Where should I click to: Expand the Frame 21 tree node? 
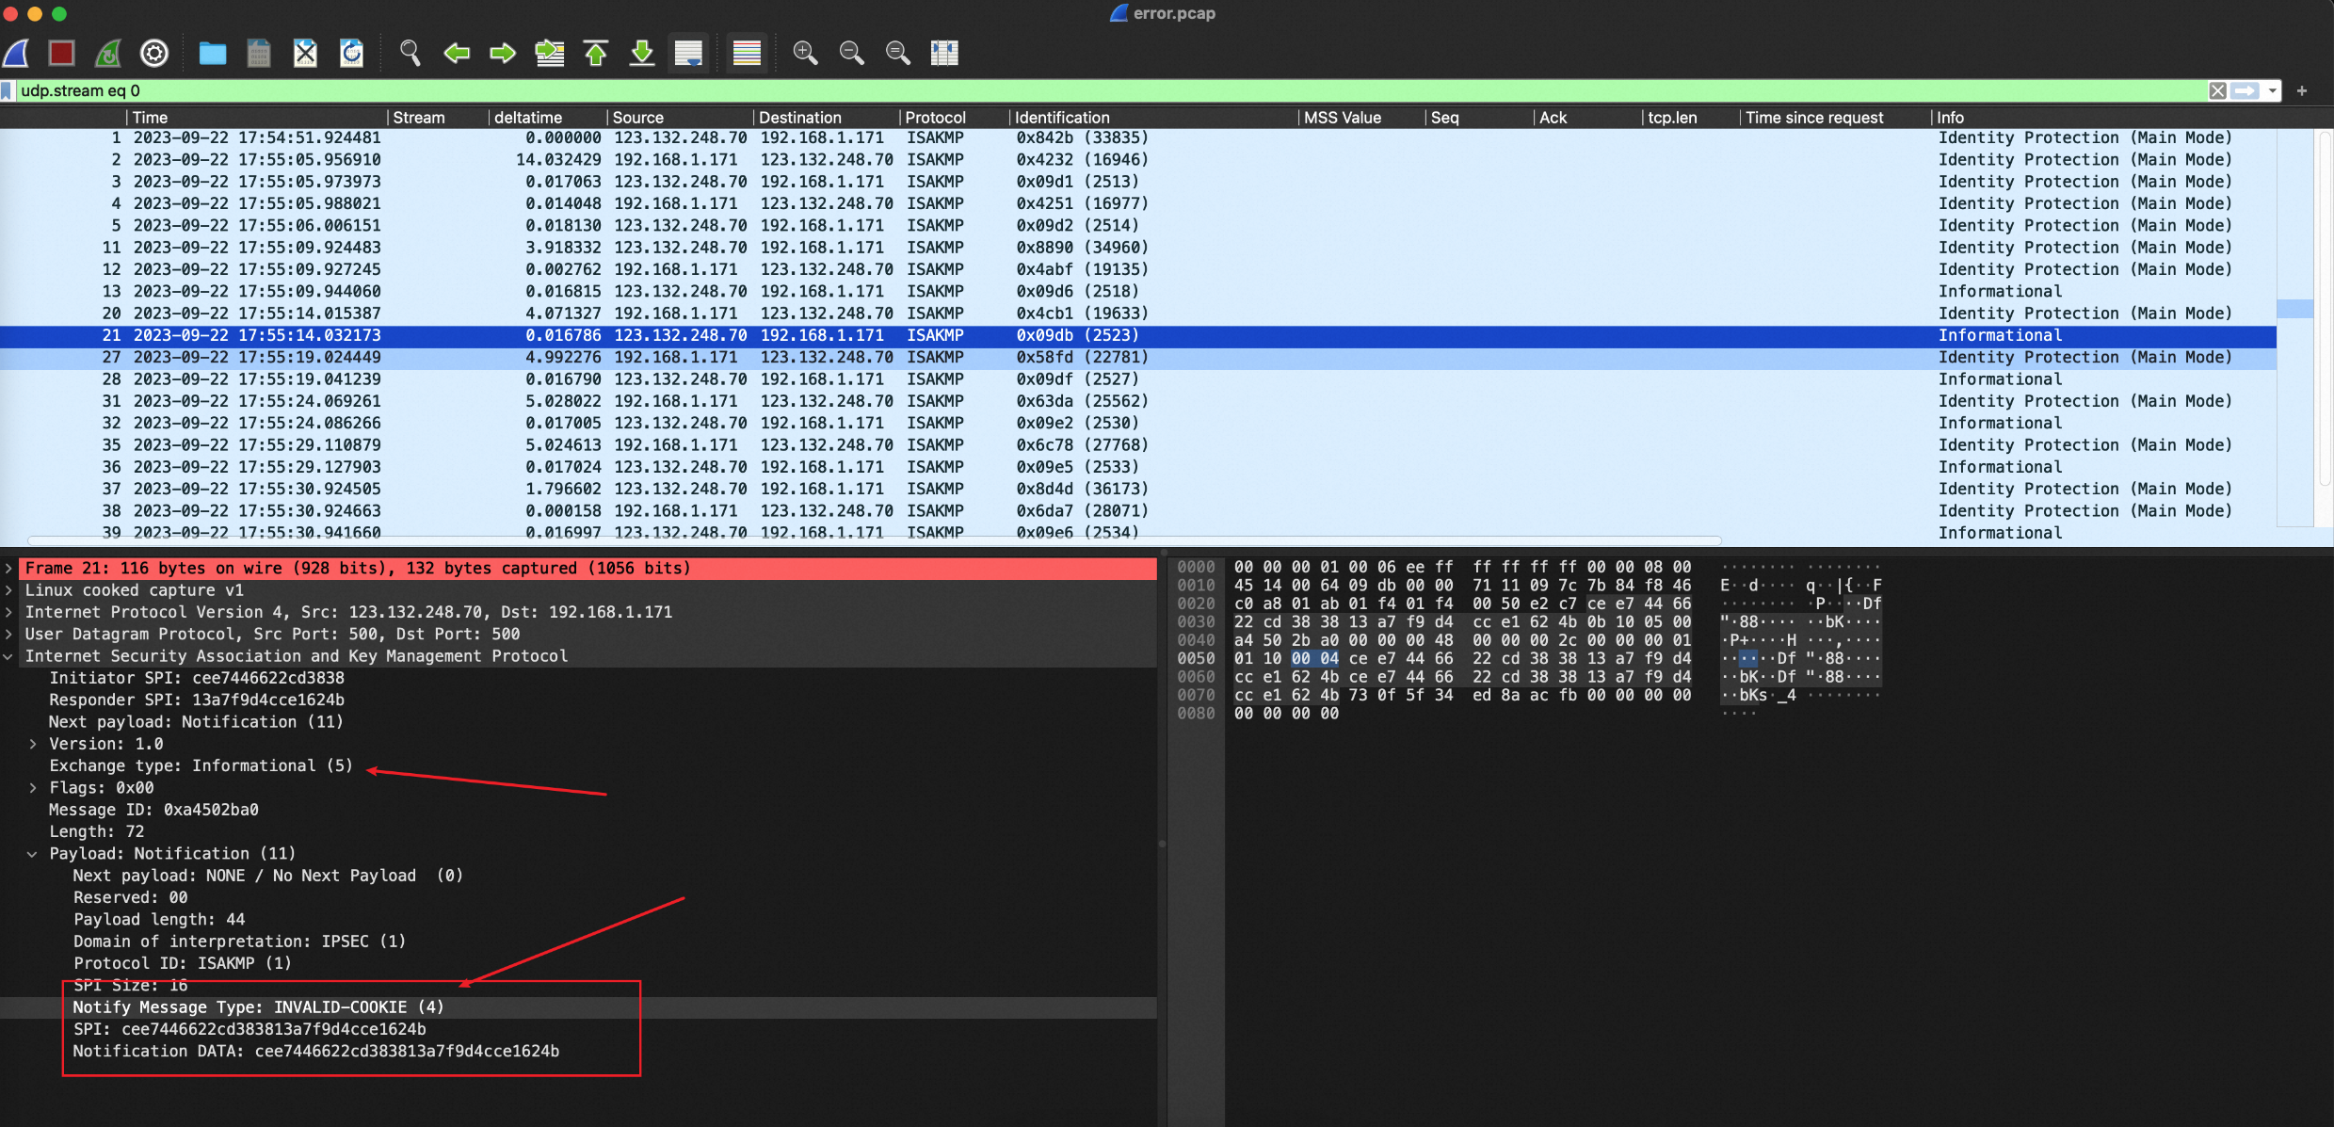point(8,569)
